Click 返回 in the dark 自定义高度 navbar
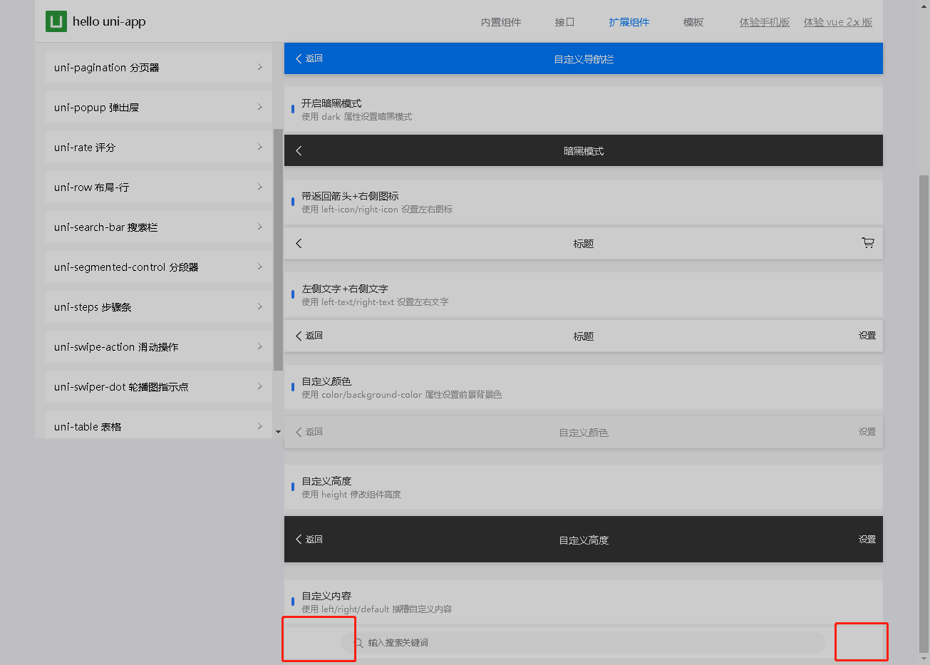 tap(314, 540)
